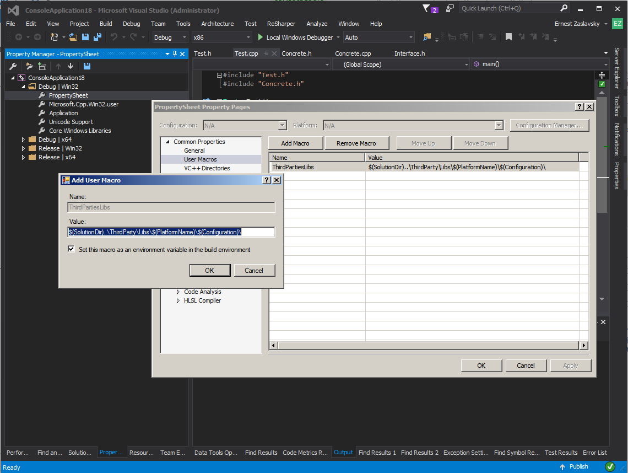Start debugging with the green play icon
Image resolution: width=628 pixels, height=473 pixels.
[x=261, y=37]
